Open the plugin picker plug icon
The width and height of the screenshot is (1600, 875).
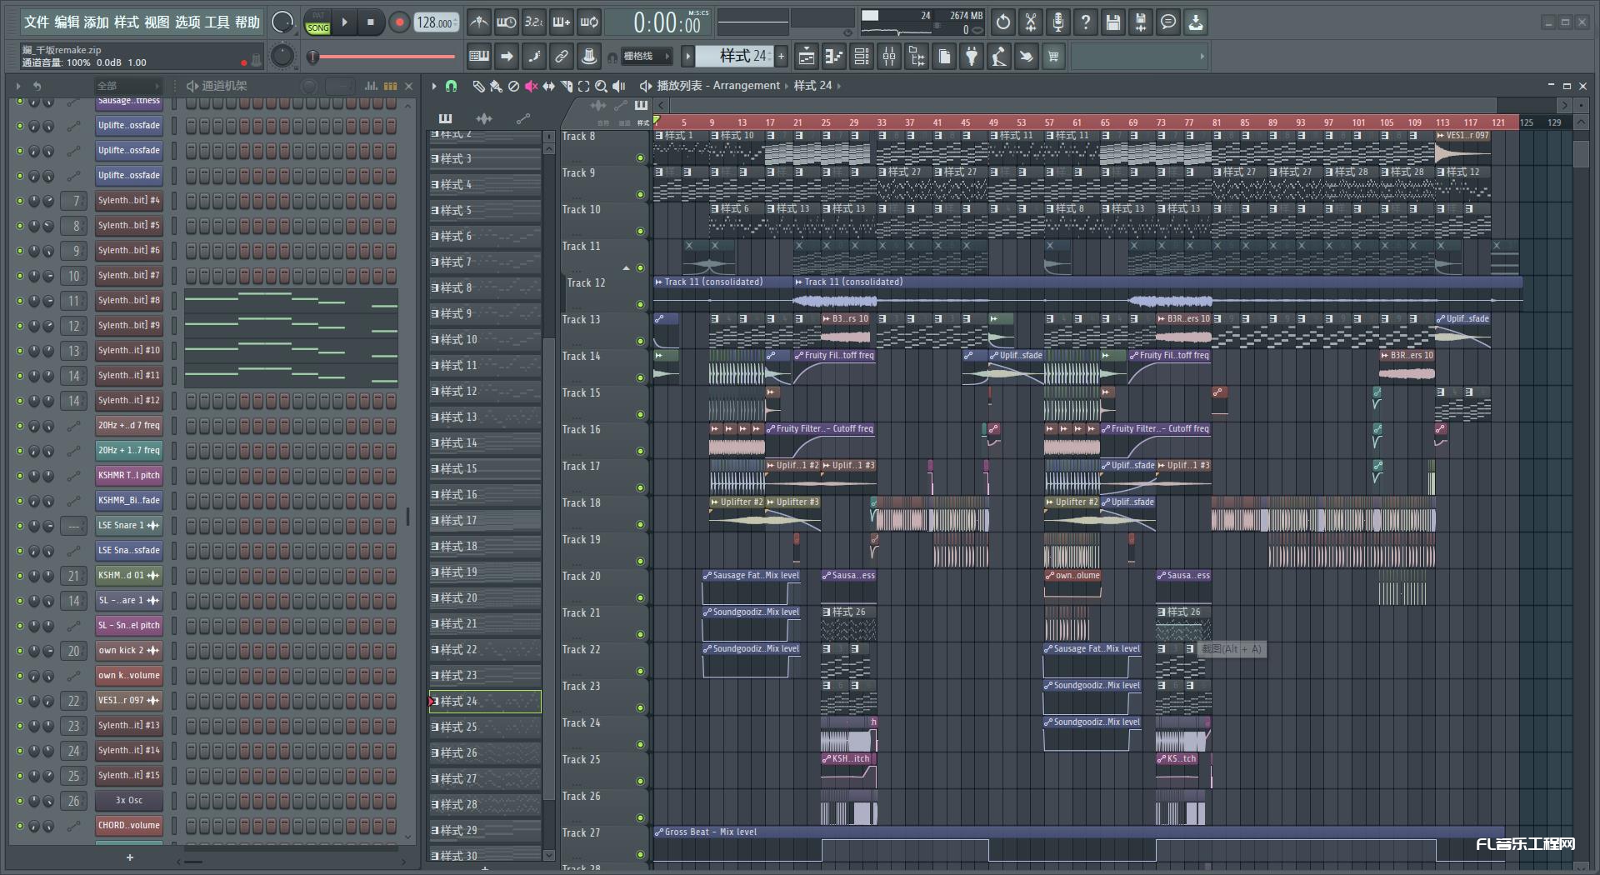(x=972, y=57)
